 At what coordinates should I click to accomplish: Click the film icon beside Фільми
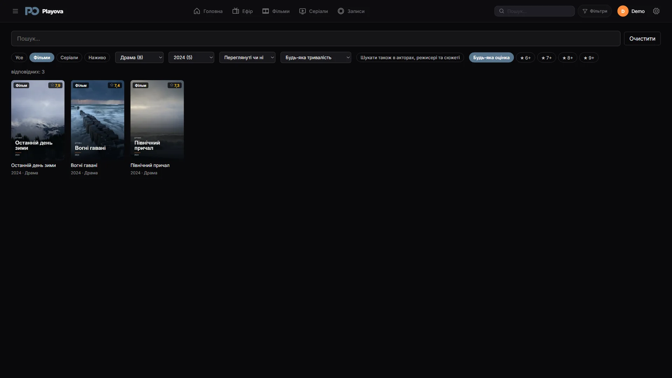tap(266, 11)
